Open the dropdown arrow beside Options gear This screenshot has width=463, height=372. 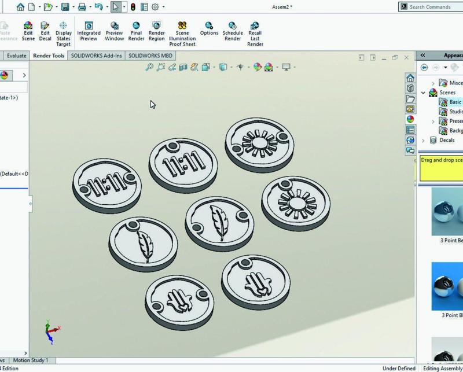(164, 7)
